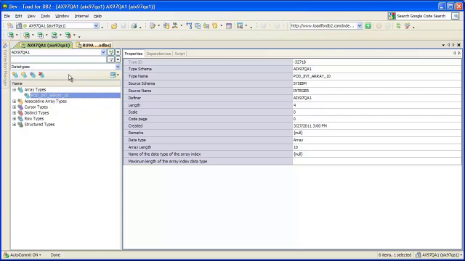Image resolution: width=465 pixels, height=261 pixels.
Task: Open the dropdown arrow beside the editor pencil icon
Action: [x=158, y=26]
